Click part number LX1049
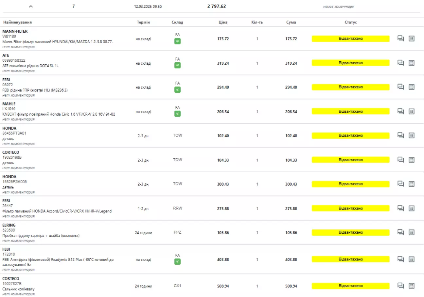 [9, 109]
